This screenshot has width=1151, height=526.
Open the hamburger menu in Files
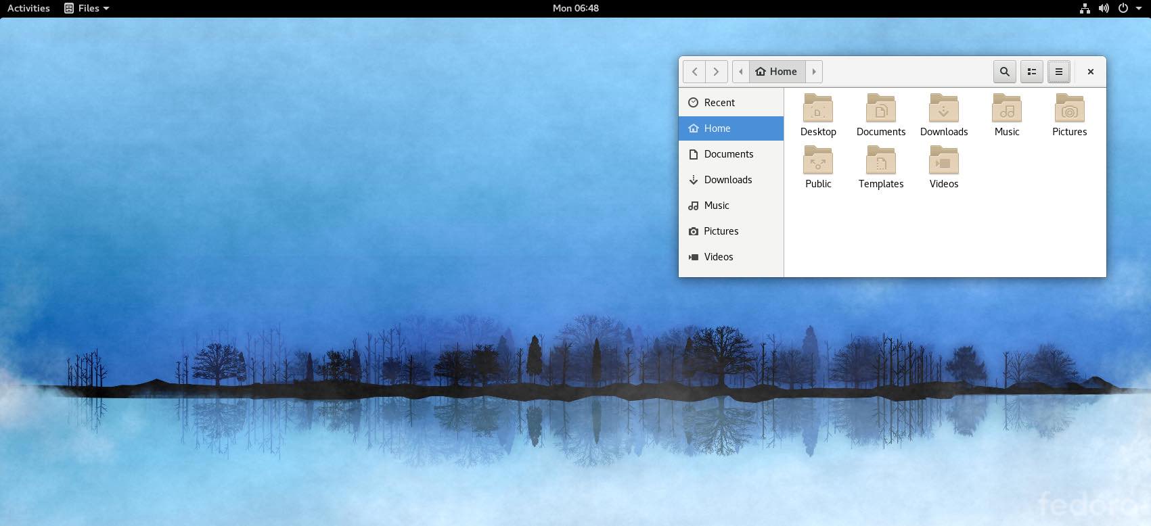[x=1059, y=72]
